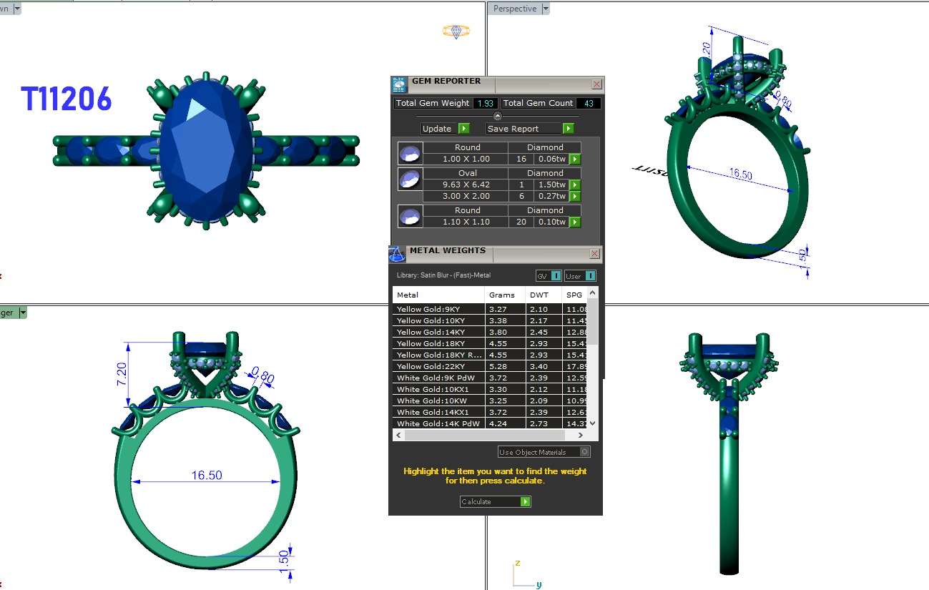Click green arrow for 1.00 X 1.00 Round
Viewport: 929px width, 590px height.
pos(574,159)
